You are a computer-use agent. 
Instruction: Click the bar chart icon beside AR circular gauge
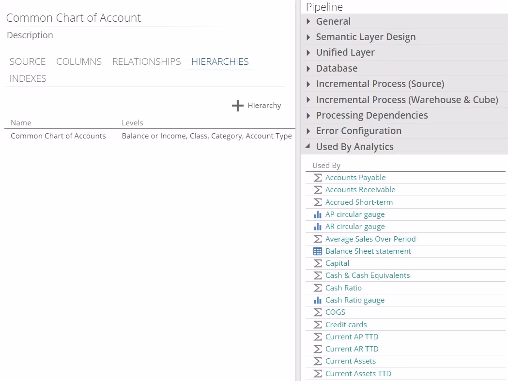(x=318, y=227)
